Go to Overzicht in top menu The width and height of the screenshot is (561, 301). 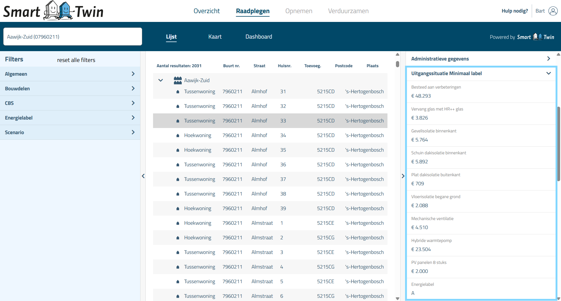(x=207, y=11)
